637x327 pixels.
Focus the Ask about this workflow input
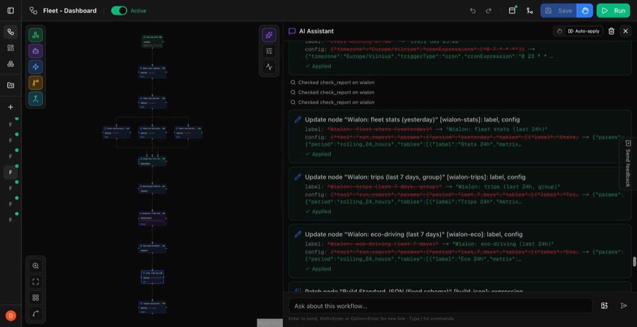coord(440,306)
